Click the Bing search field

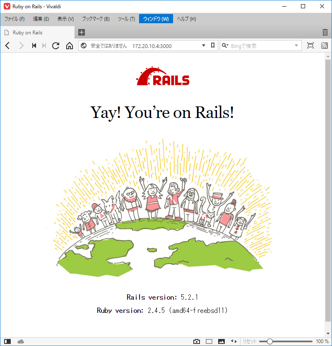click(x=261, y=46)
